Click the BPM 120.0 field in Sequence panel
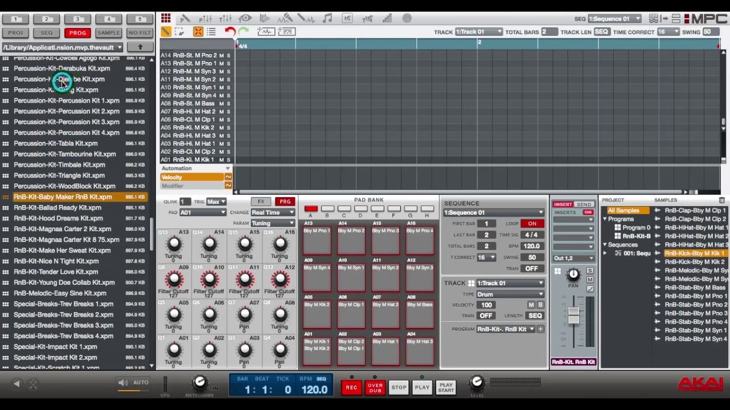The height and width of the screenshot is (410, 730). click(532, 246)
